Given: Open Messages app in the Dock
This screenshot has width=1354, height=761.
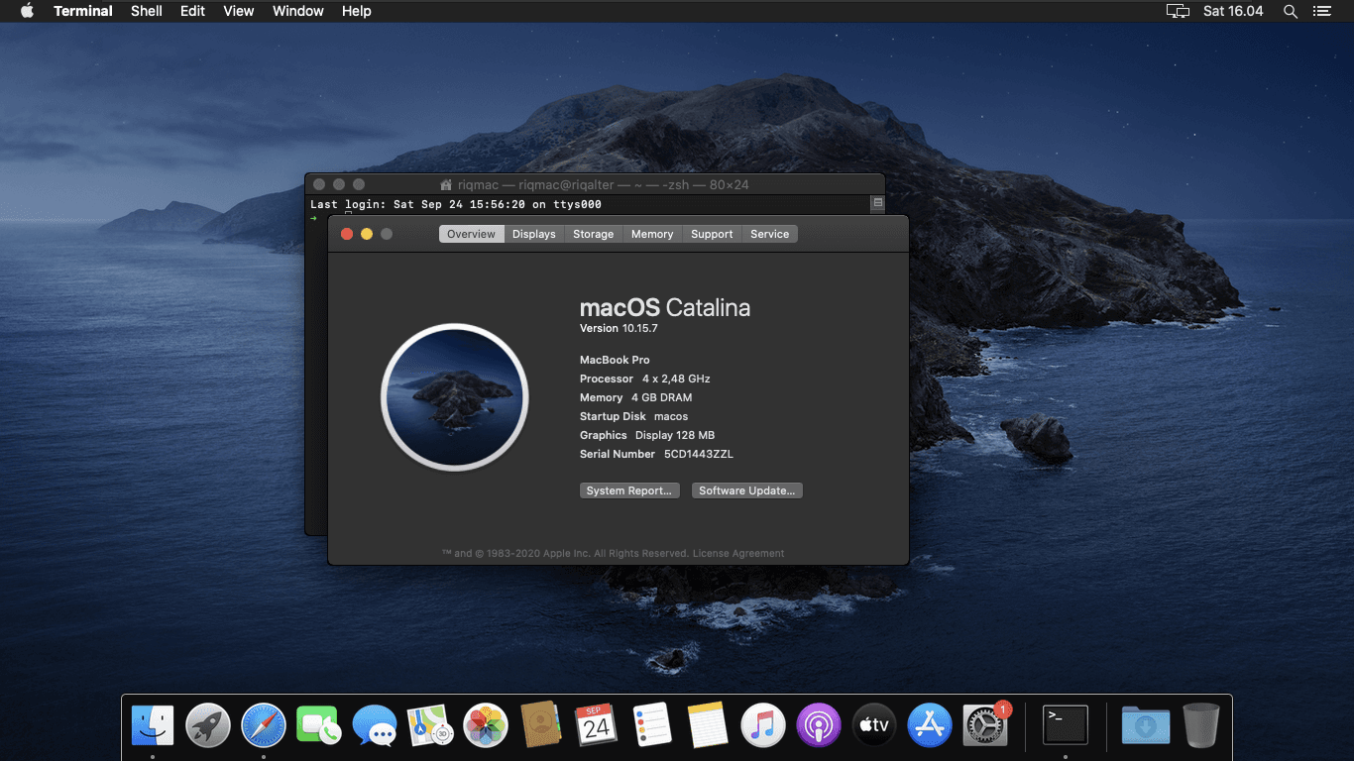Looking at the screenshot, I should (x=375, y=726).
